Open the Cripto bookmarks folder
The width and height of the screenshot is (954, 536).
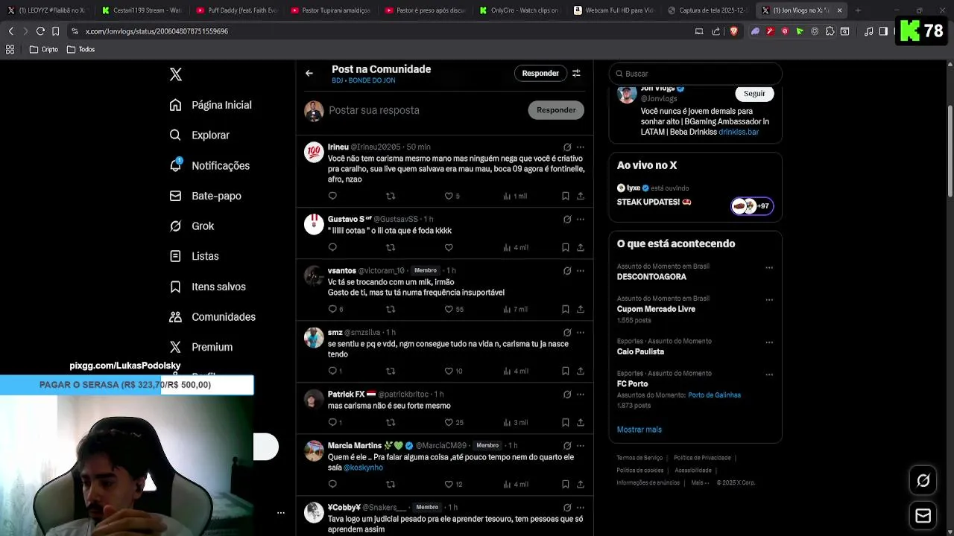43,49
